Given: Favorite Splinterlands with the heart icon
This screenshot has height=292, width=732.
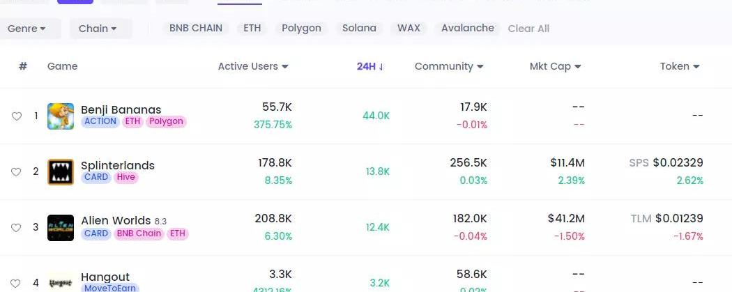Looking at the screenshot, I should pos(17,171).
